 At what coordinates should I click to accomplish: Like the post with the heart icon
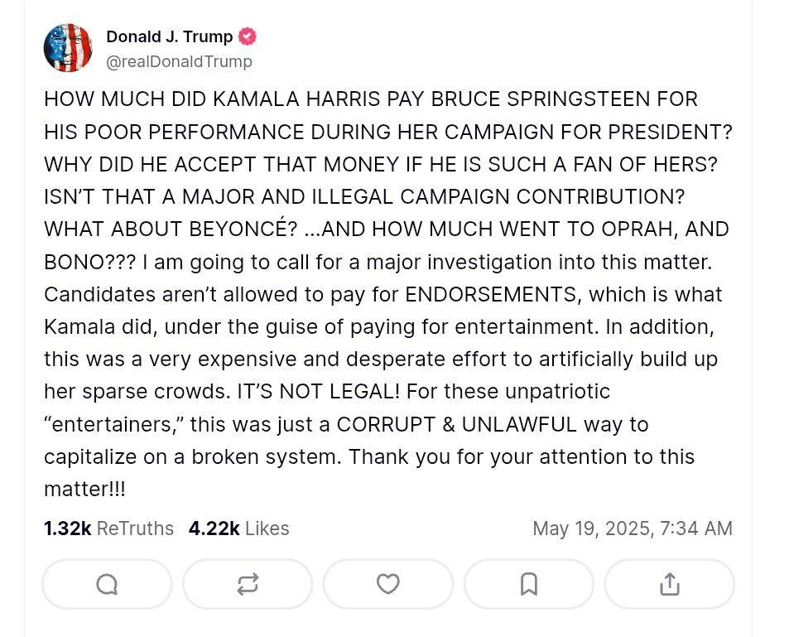[x=388, y=585]
